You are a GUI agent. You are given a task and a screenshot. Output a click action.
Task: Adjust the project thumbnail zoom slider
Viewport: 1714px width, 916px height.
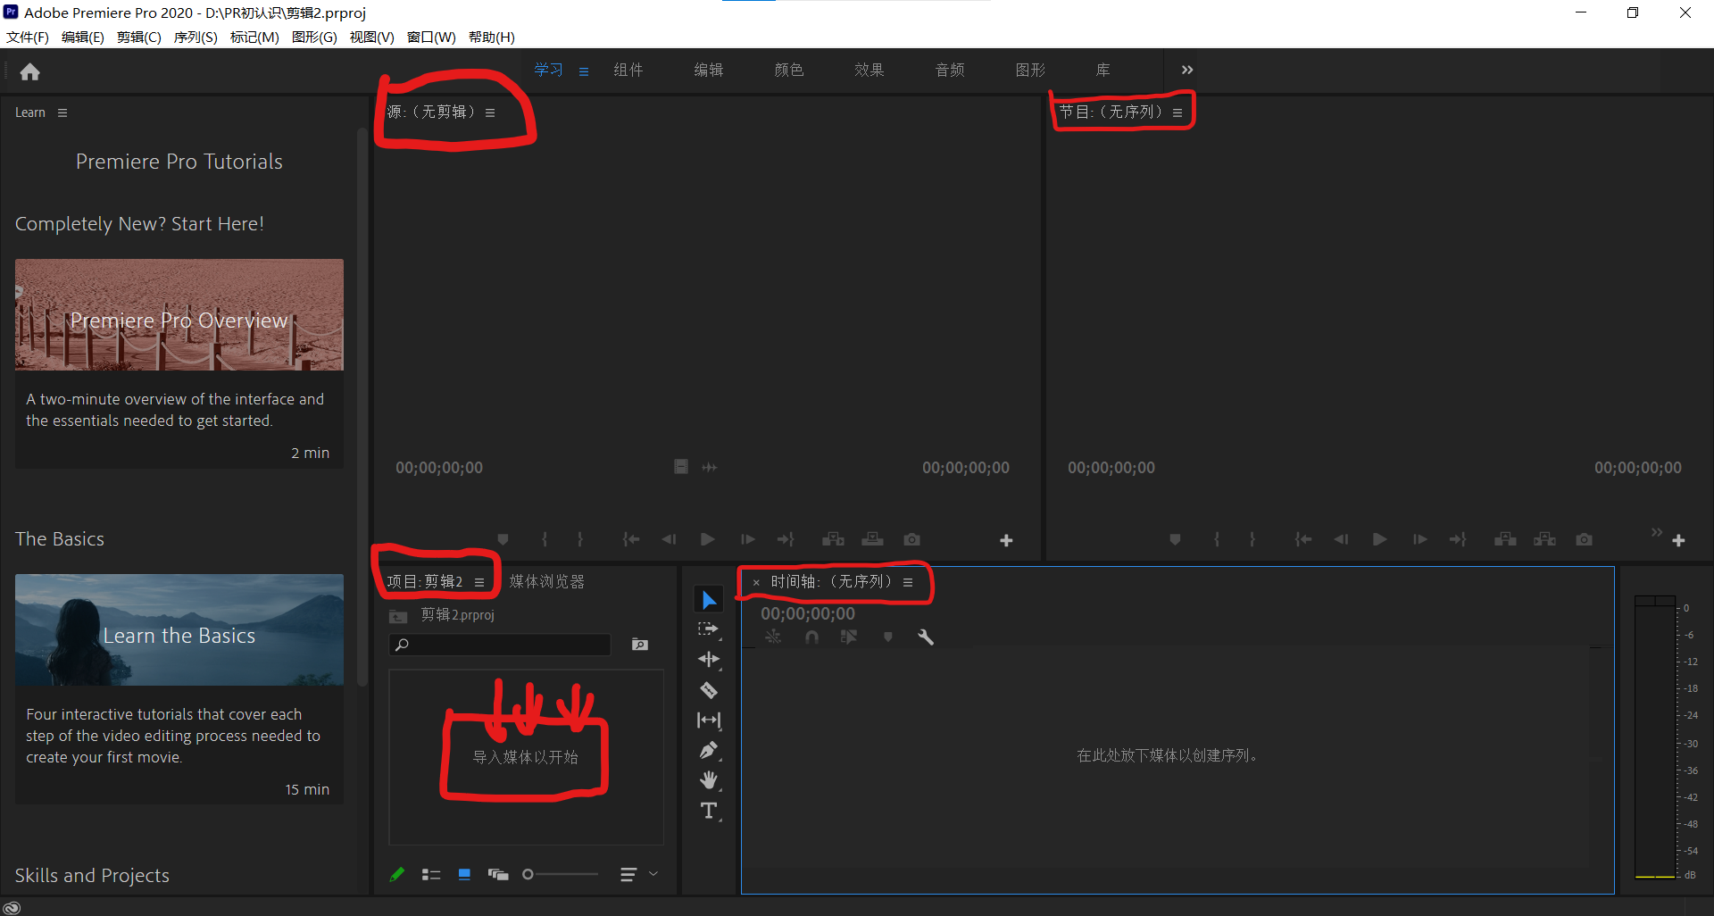coord(528,875)
